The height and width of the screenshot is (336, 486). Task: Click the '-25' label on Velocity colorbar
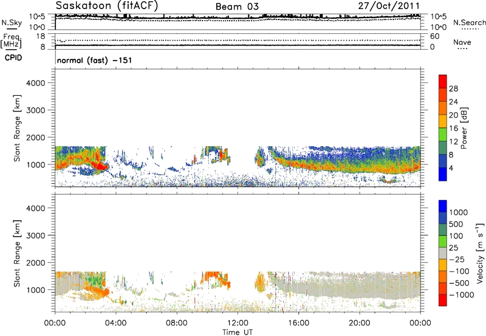(x=456, y=259)
